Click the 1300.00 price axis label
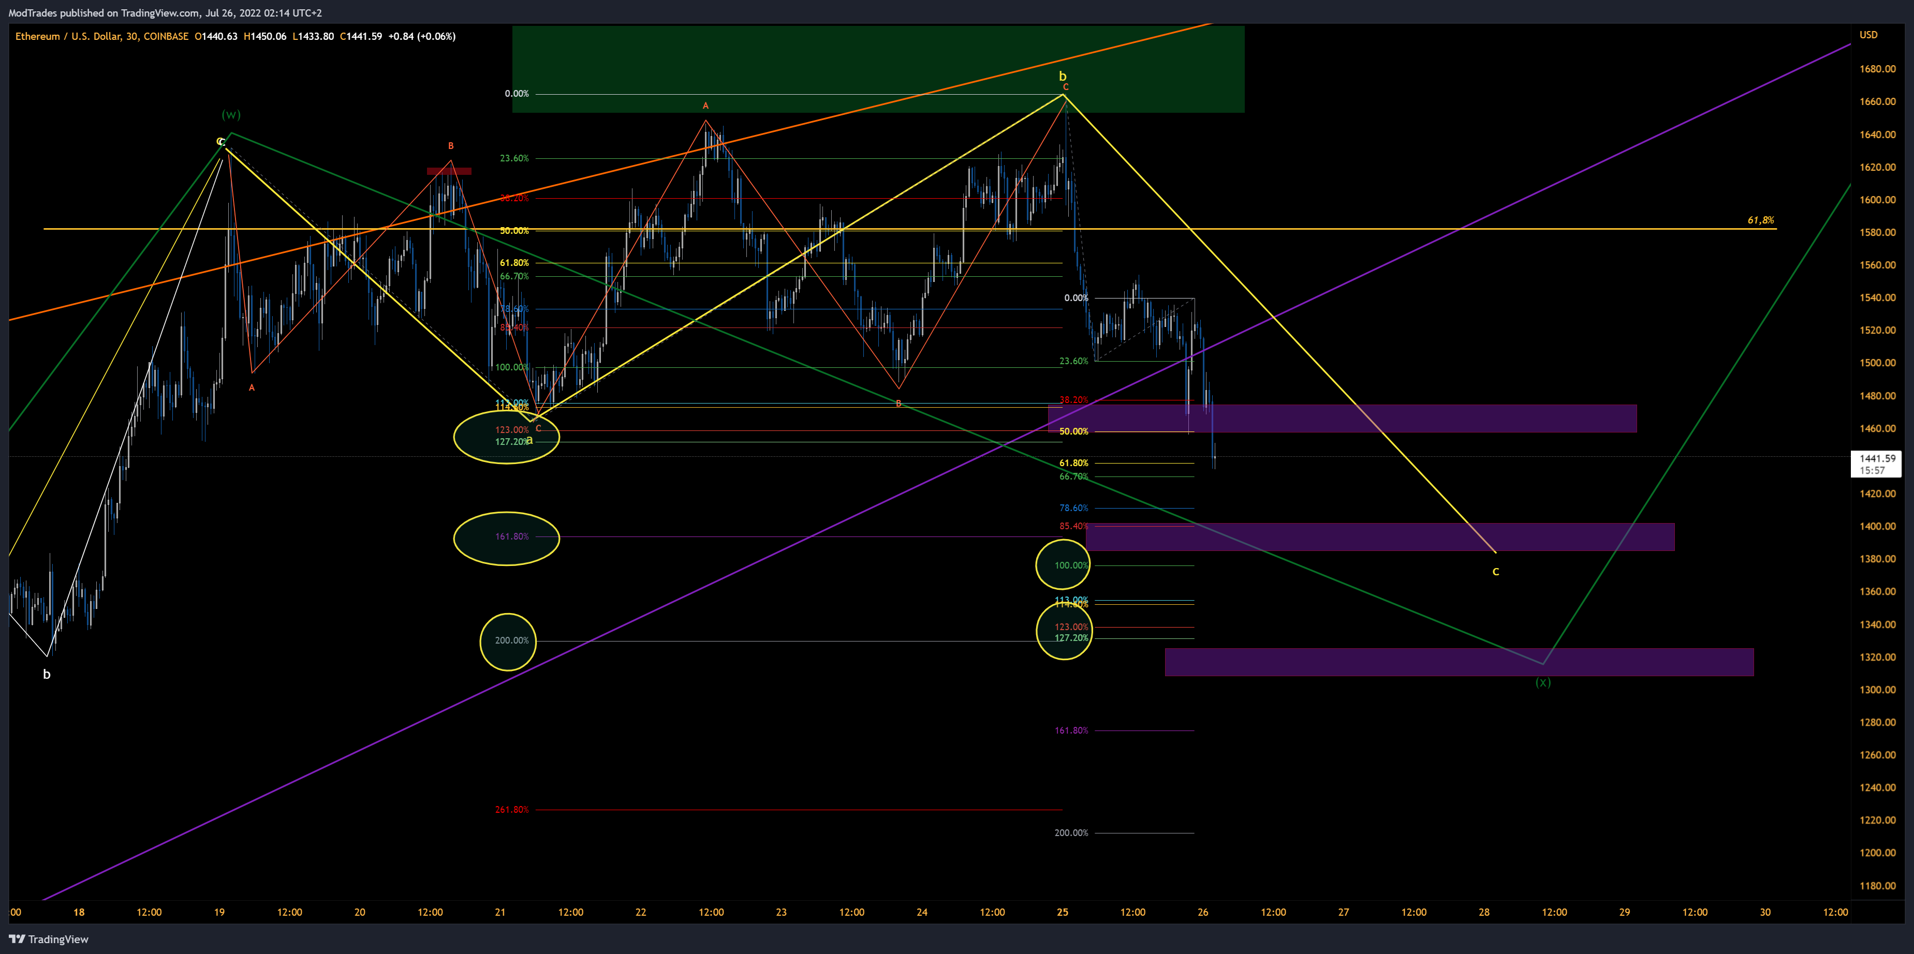Viewport: 1914px width, 954px height. click(x=1878, y=690)
